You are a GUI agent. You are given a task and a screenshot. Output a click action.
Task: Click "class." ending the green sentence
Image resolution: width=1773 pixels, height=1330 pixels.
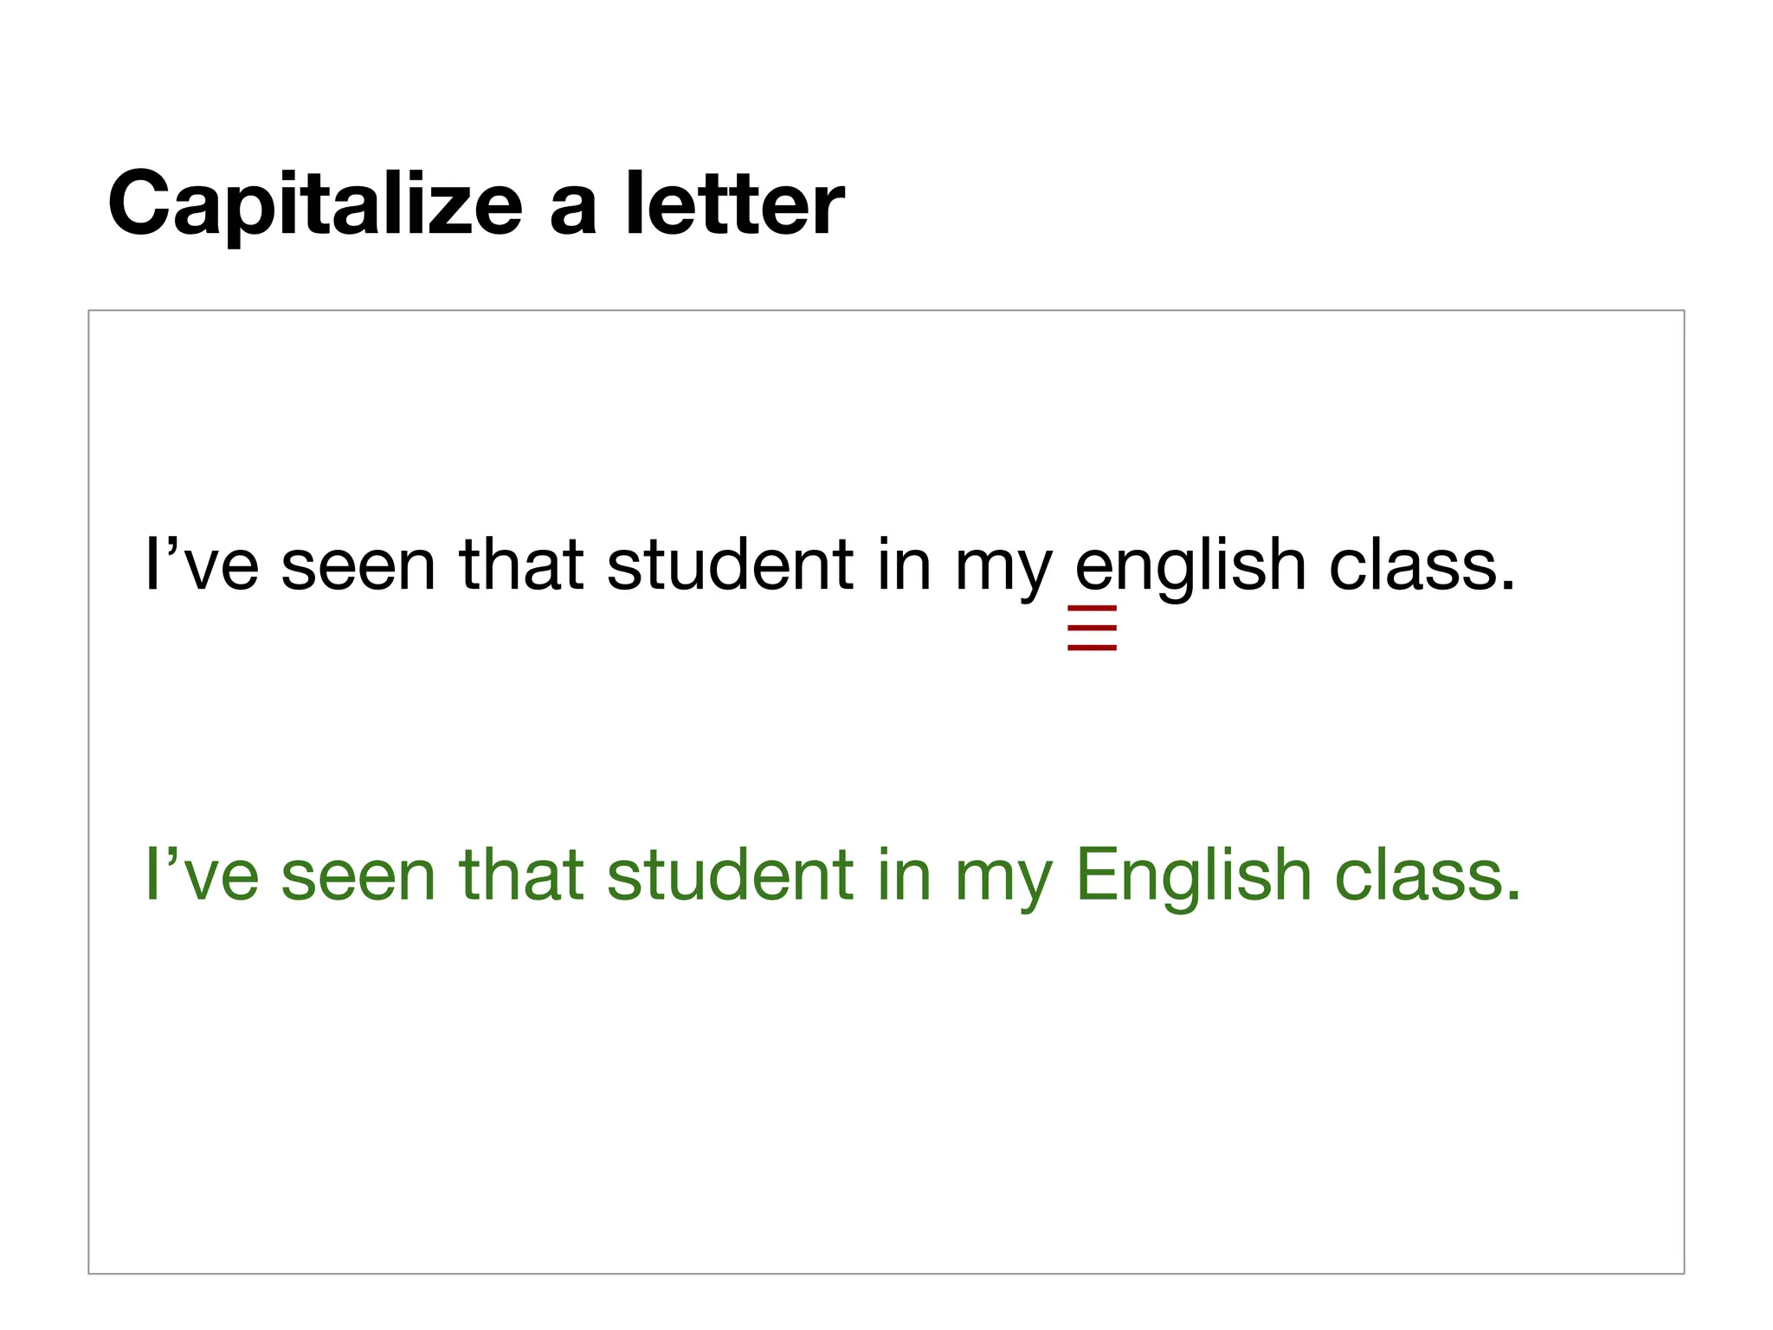click(x=1427, y=876)
